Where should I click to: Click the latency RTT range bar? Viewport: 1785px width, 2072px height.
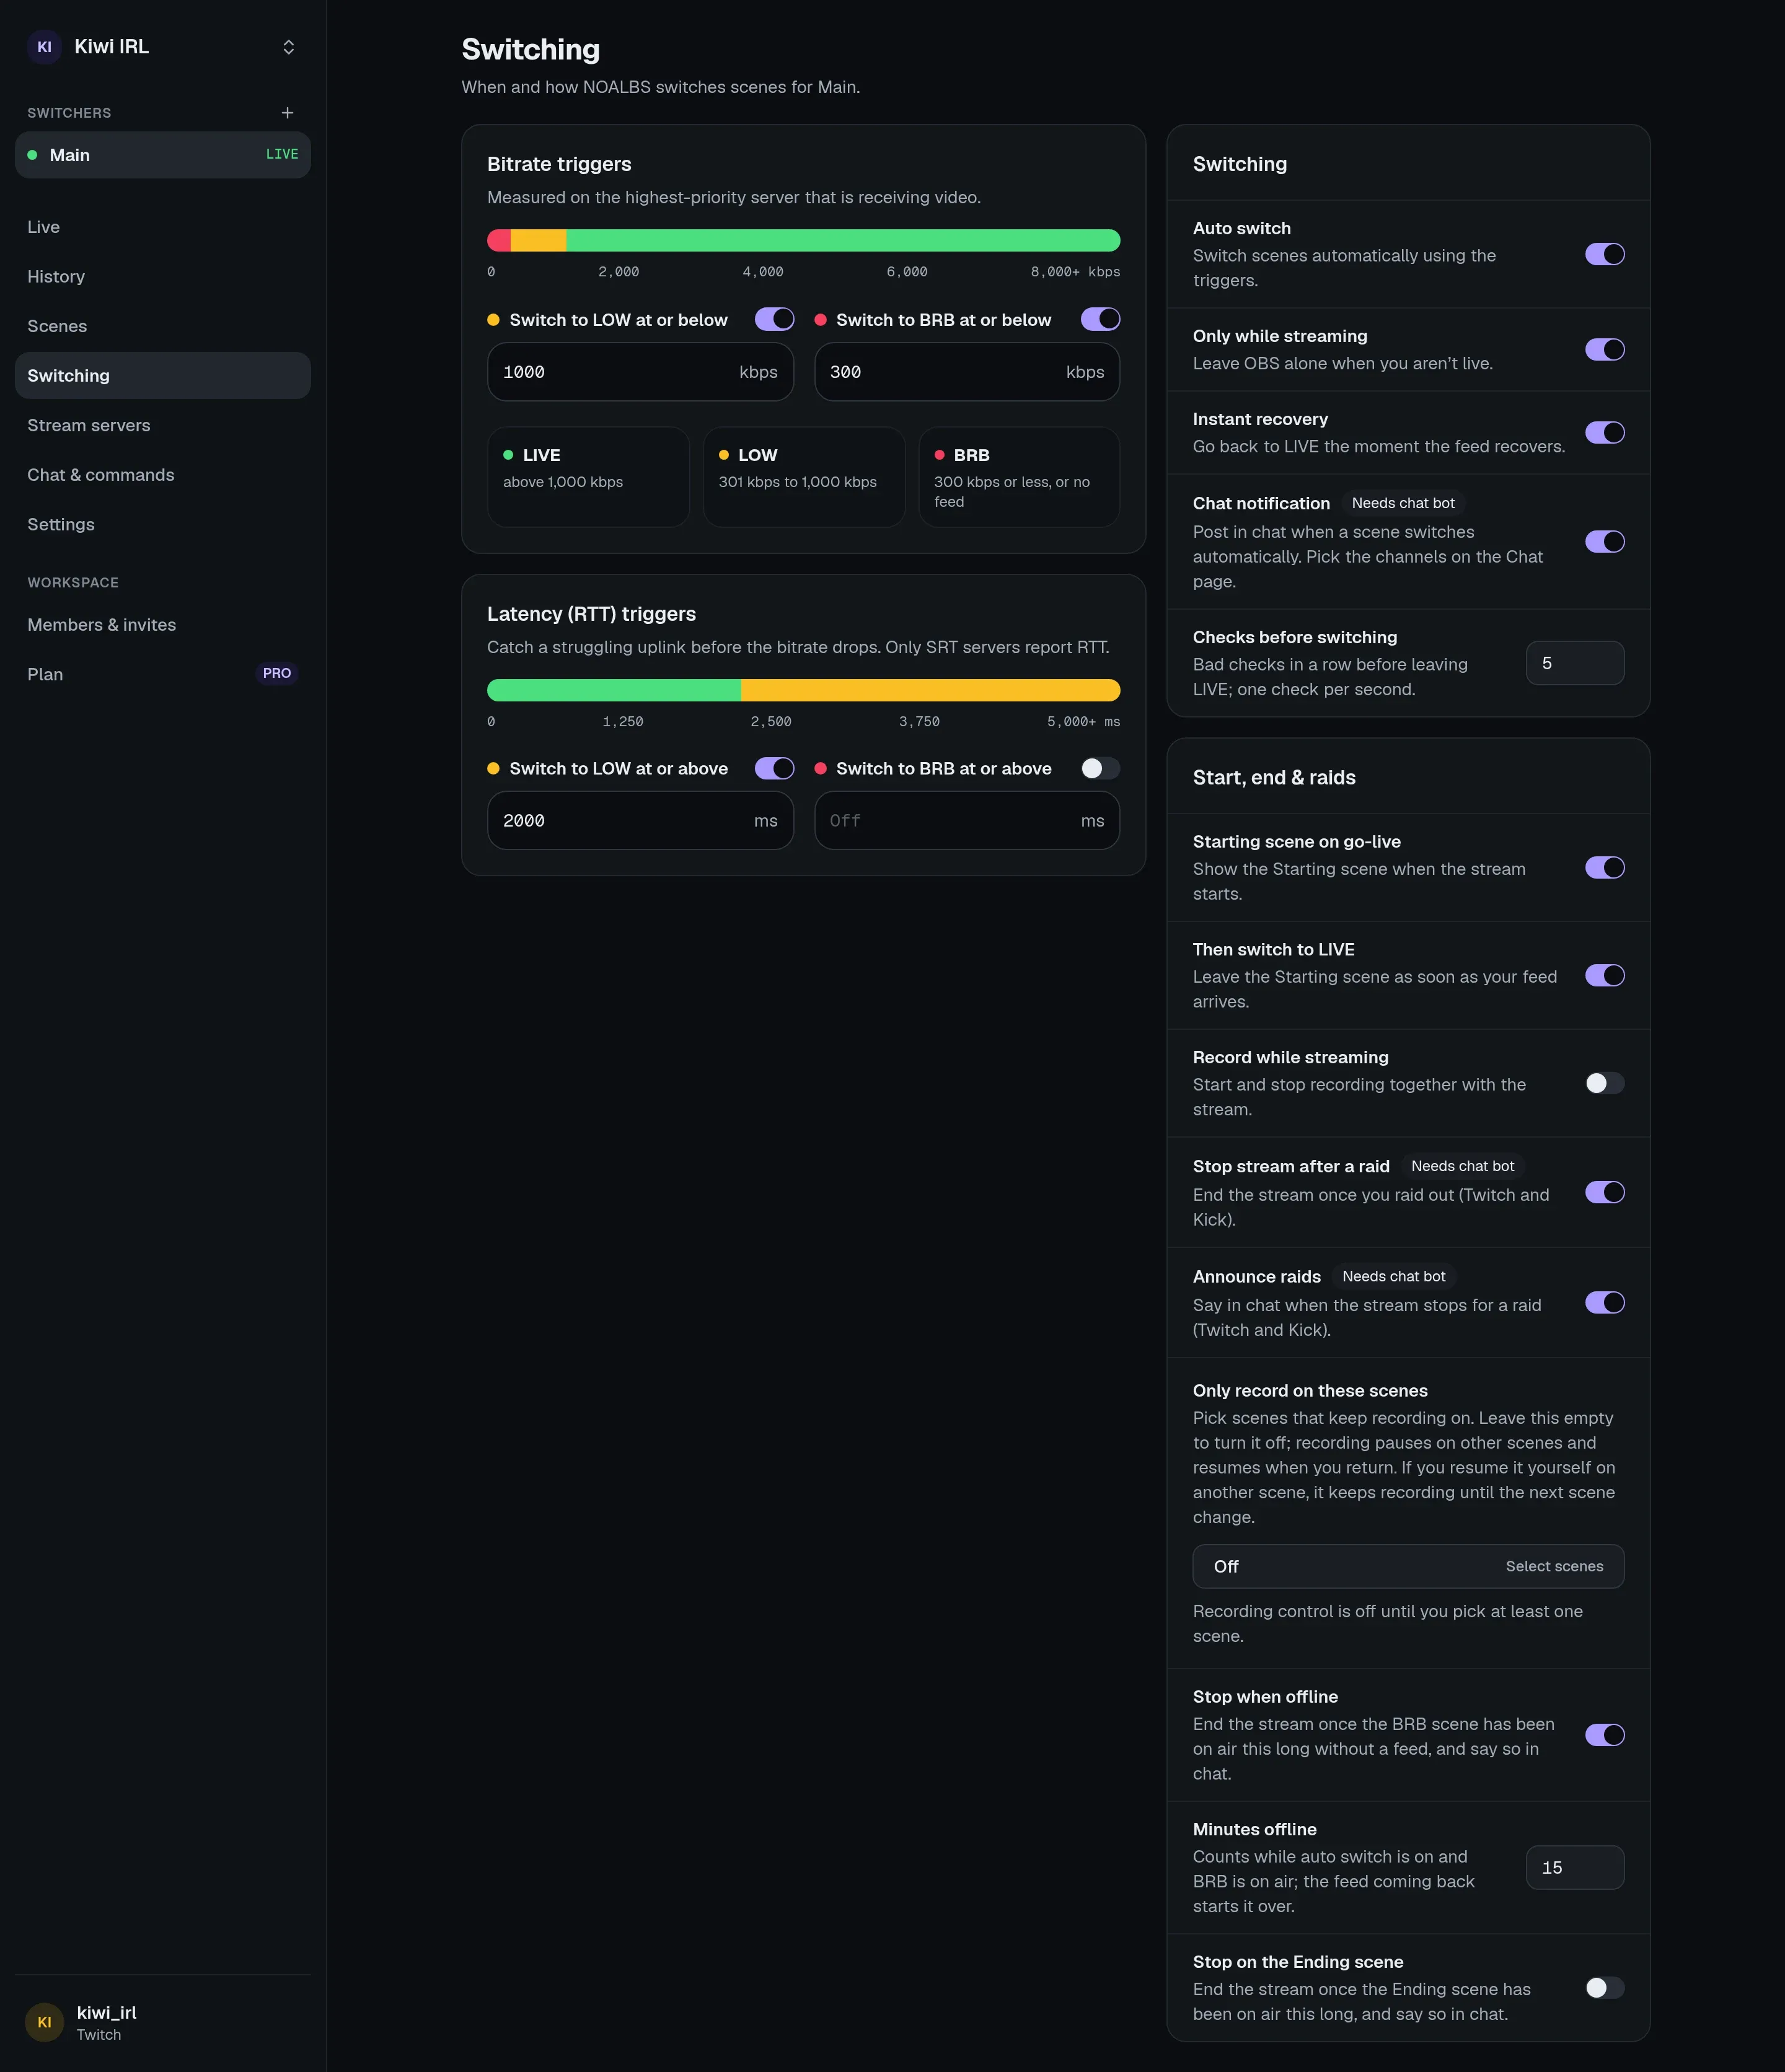(x=803, y=690)
